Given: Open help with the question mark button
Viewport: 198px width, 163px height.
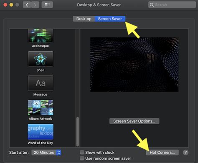Looking at the screenshot, I should coord(185,153).
